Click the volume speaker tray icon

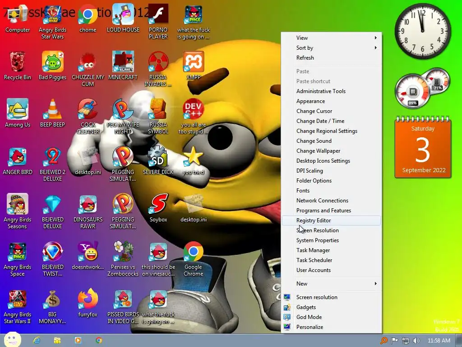click(416, 341)
